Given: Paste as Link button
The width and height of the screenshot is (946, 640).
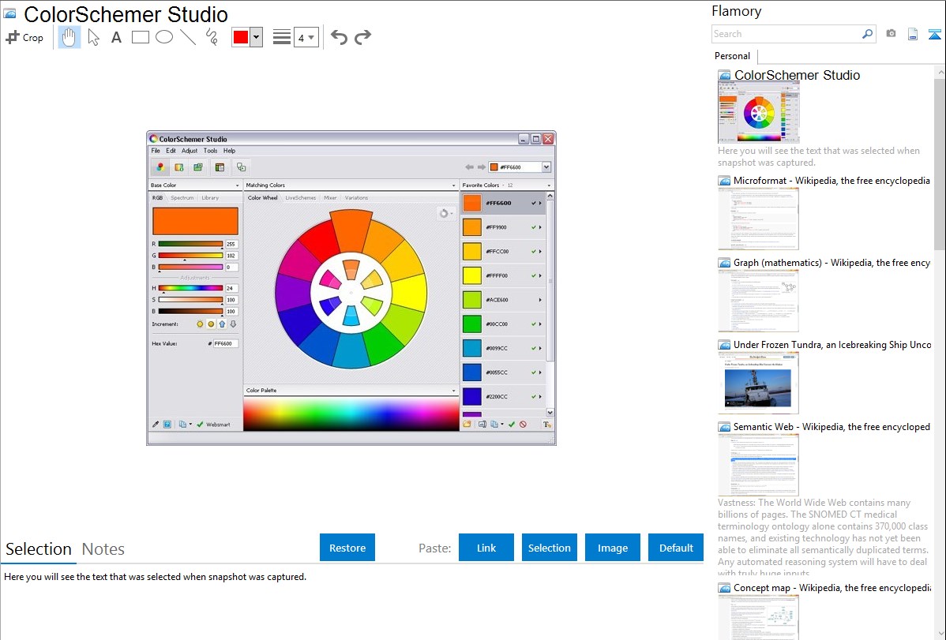Looking at the screenshot, I should pos(486,548).
